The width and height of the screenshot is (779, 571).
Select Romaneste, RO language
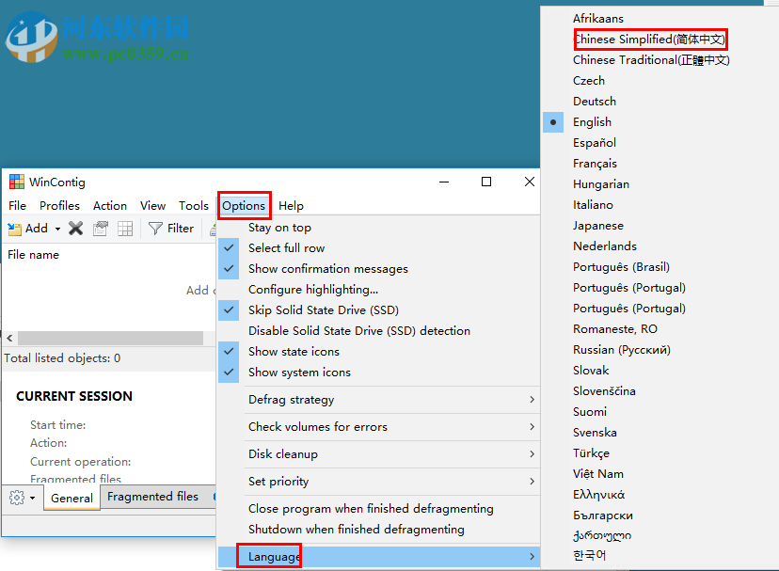615,329
